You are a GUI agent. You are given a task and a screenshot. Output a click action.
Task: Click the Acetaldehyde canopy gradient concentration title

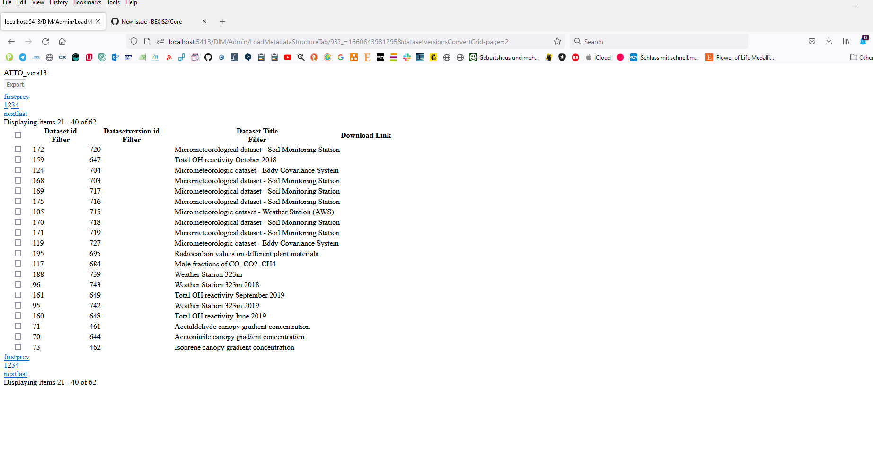tap(242, 327)
